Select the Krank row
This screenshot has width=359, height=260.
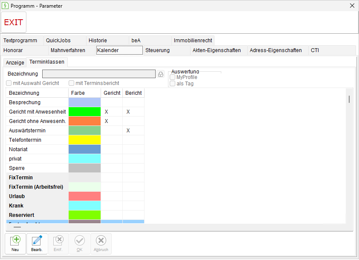point(75,206)
